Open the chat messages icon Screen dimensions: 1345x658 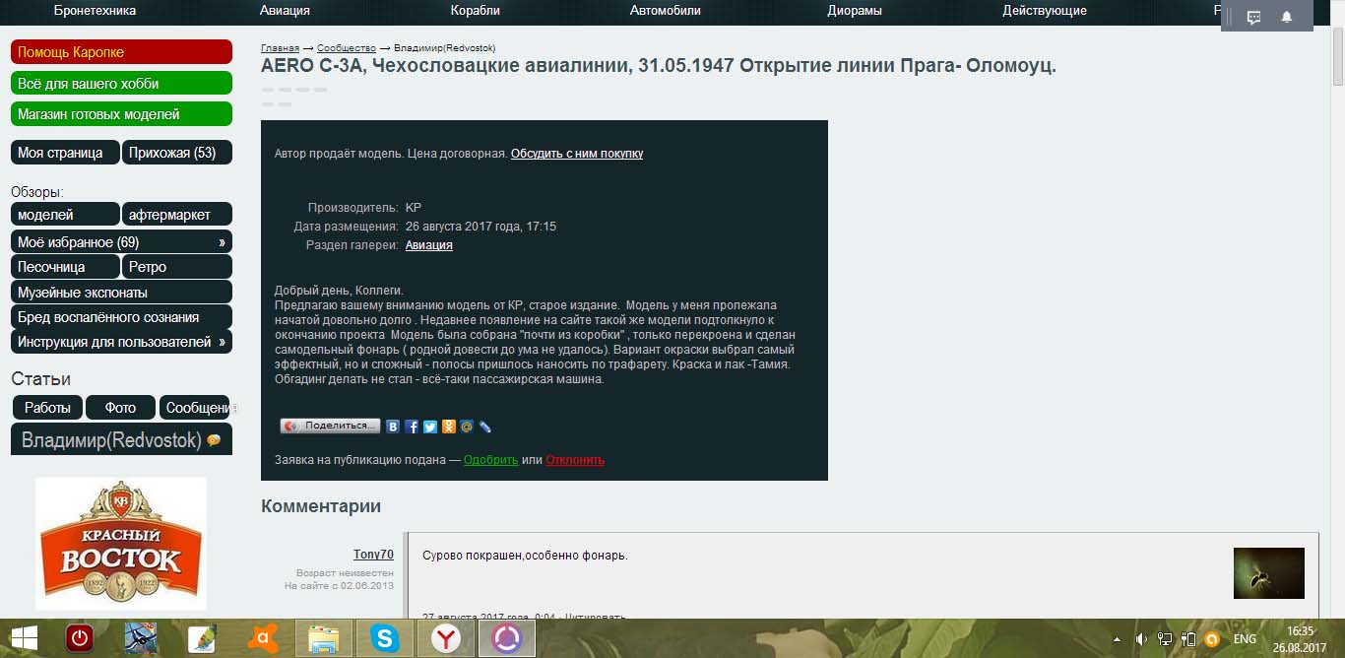pos(1253,17)
